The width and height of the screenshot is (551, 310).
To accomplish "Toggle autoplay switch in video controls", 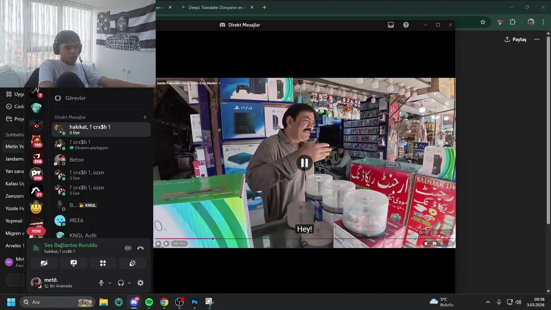I will click(x=427, y=243).
